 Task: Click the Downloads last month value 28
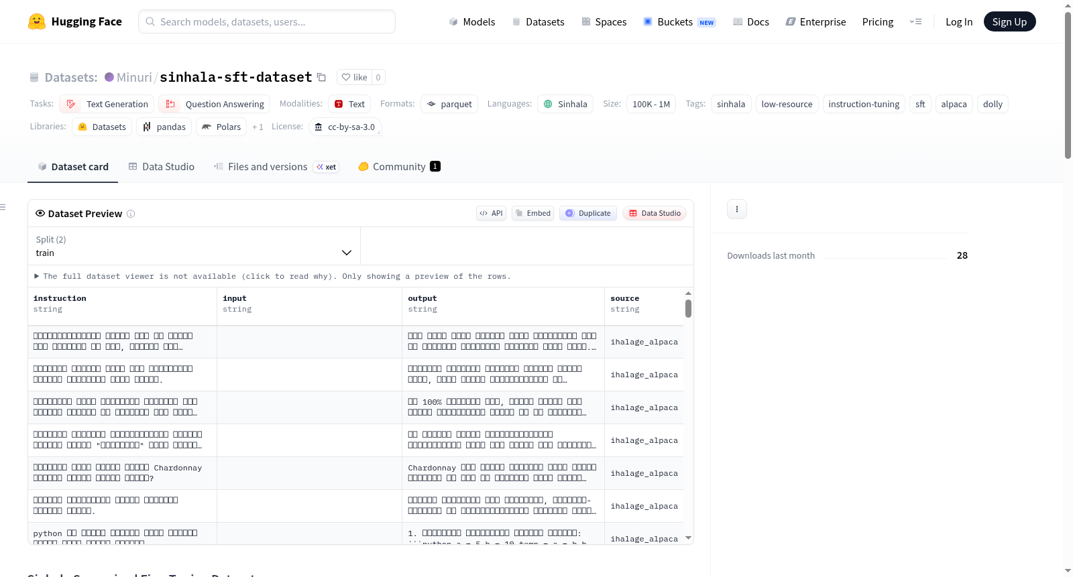pyautogui.click(x=962, y=255)
